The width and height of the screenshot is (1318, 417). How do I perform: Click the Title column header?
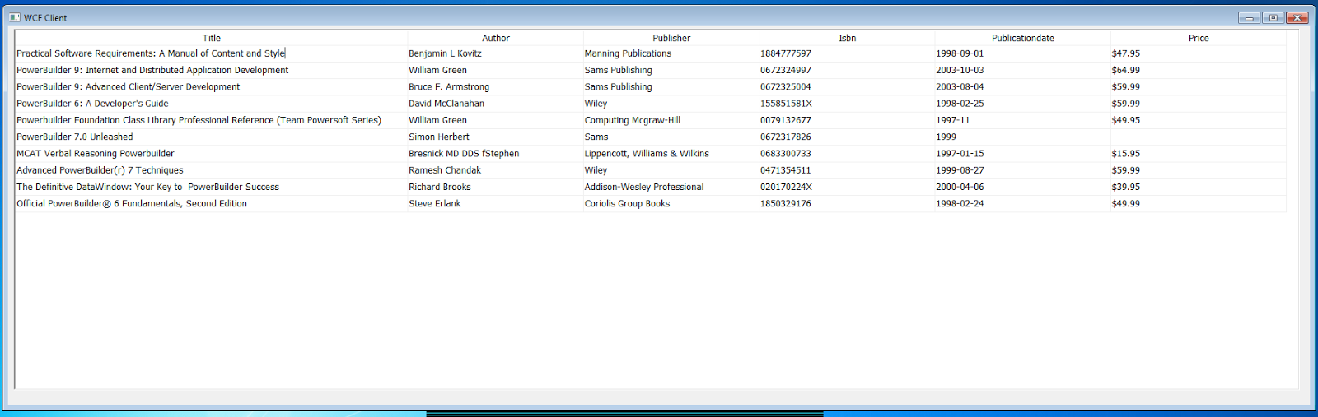click(x=212, y=38)
